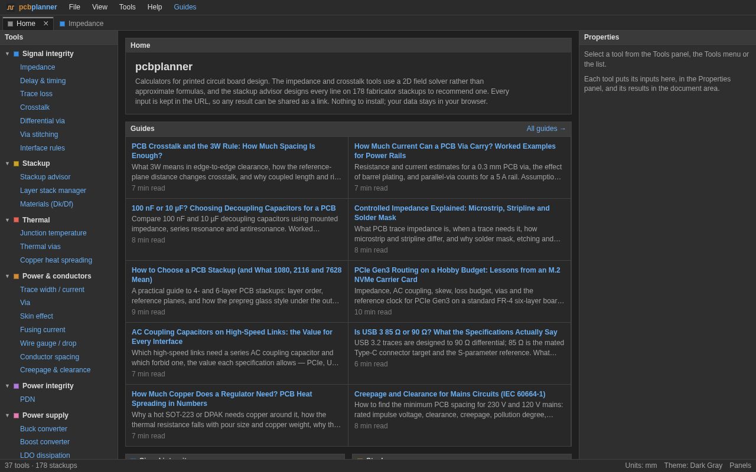Open the PDN tool

pos(27,399)
